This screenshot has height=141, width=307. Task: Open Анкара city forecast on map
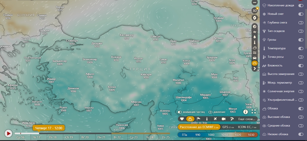(116, 59)
